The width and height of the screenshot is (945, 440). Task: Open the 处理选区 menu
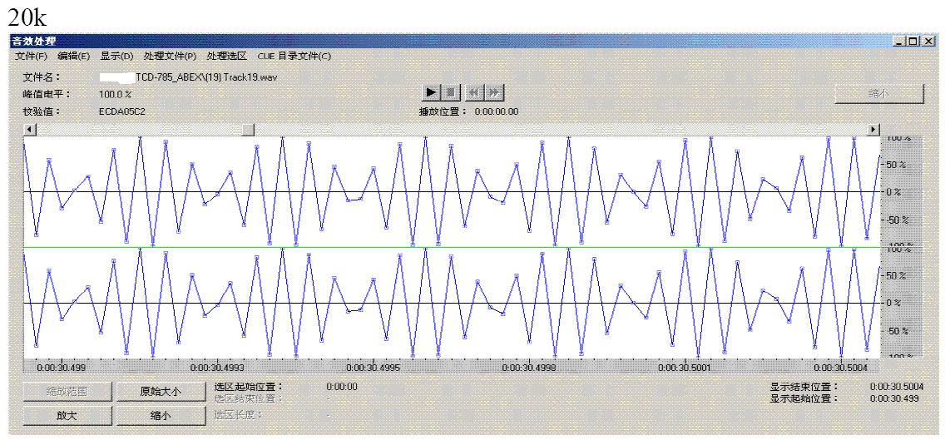pyautogui.click(x=226, y=57)
